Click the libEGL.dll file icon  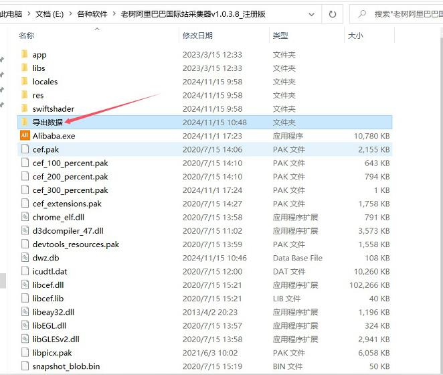tap(25, 325)
